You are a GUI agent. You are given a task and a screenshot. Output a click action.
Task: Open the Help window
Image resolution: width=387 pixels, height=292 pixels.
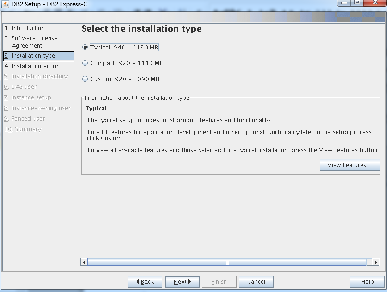(367, 281)
